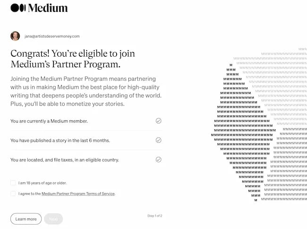The image size is (307, 229).
Task: Select the 'published a story' row text
Action: 60,141
